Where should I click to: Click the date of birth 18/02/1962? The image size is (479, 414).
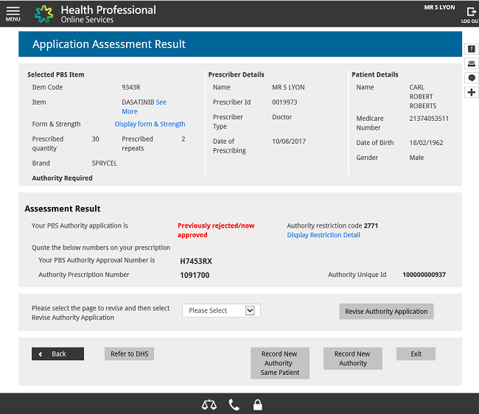tap(426, 143)
